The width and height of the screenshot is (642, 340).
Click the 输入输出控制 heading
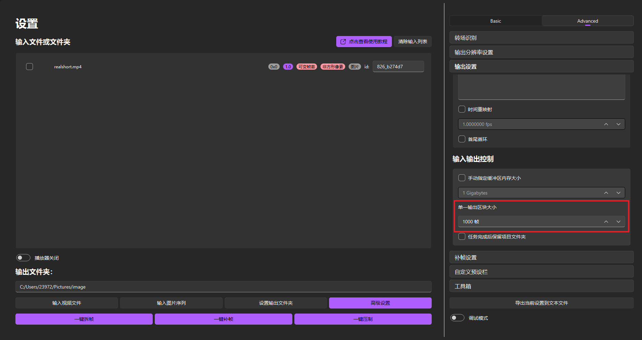point(473,159)
